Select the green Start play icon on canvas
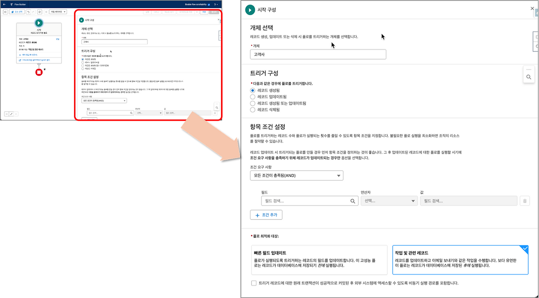 [39, 23]
